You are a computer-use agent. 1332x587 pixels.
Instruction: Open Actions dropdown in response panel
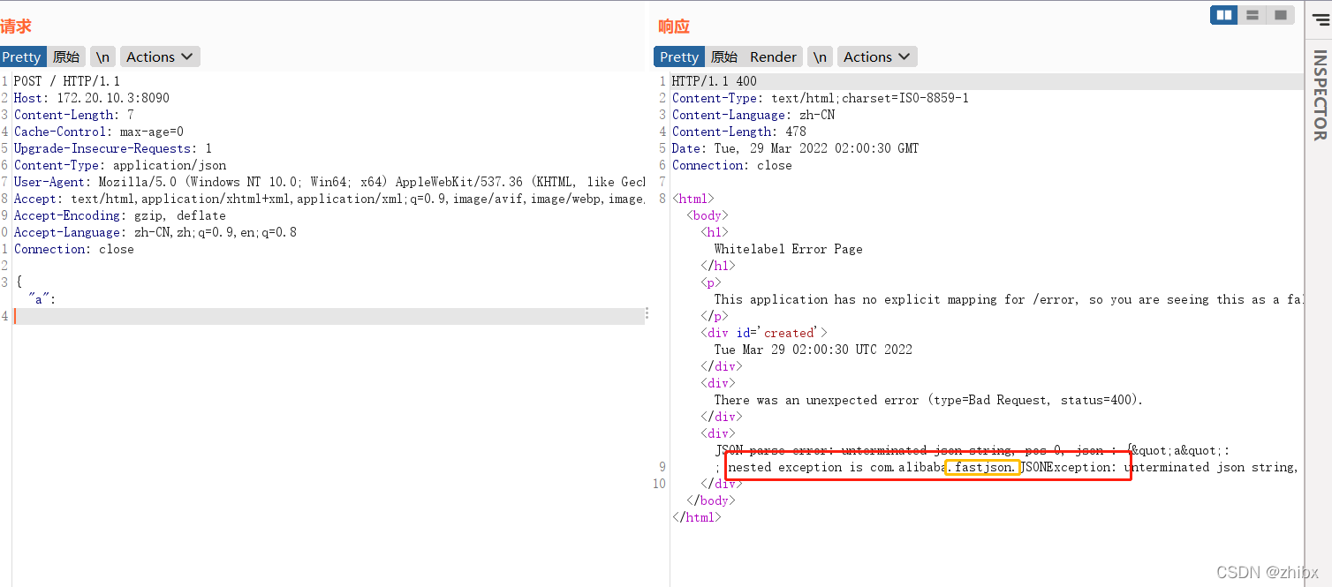click(877, 56)
